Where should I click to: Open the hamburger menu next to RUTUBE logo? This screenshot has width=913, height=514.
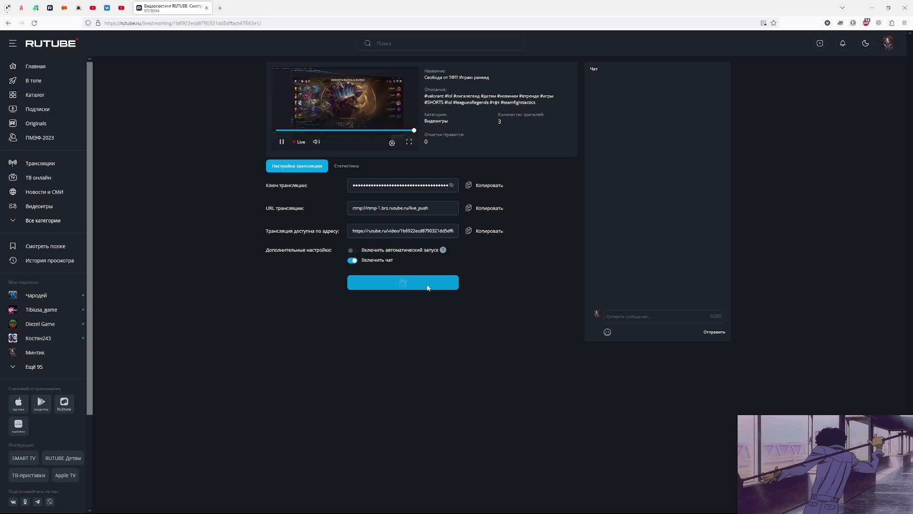(x=13, y=43)
